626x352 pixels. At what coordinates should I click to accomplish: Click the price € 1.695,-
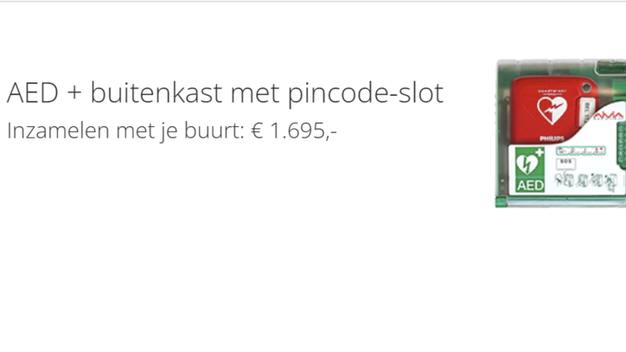click(294, 131)
